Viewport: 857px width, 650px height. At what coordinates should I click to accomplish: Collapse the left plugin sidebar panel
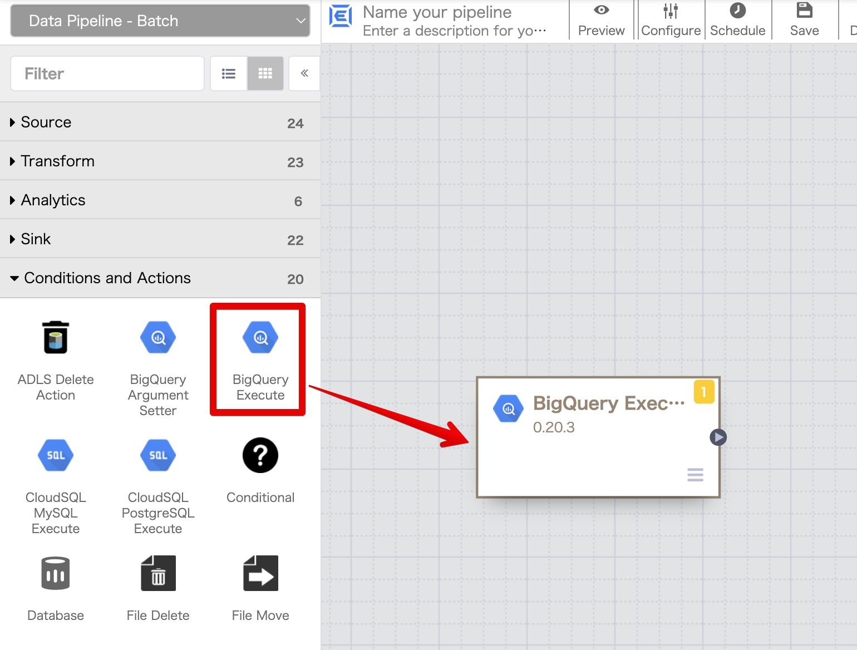pyautogui.click(x=304, y=73)
